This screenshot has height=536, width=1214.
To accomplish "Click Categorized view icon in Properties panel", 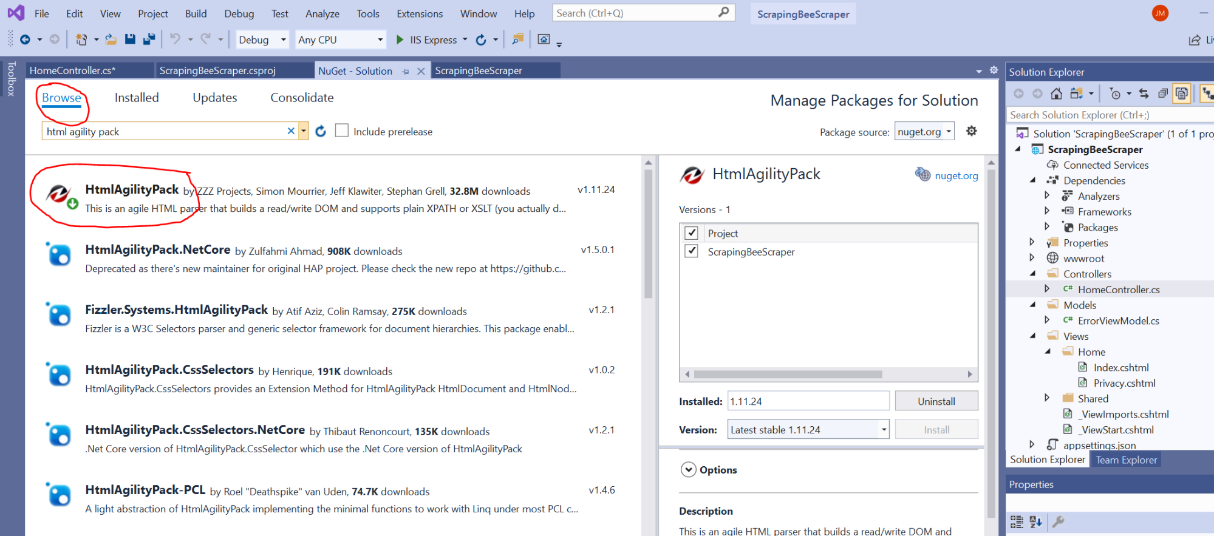I will coord(1017,521).
